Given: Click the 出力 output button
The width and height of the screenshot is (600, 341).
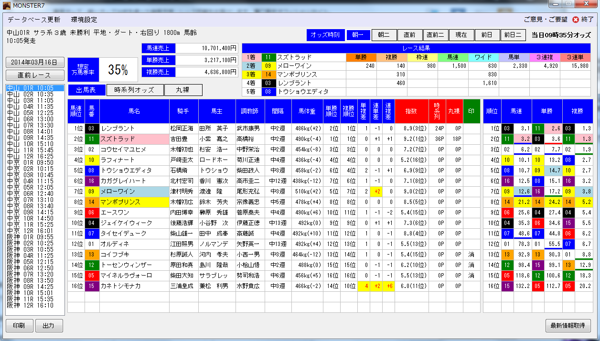Looking at the screenshot, I should coord(49,326).
